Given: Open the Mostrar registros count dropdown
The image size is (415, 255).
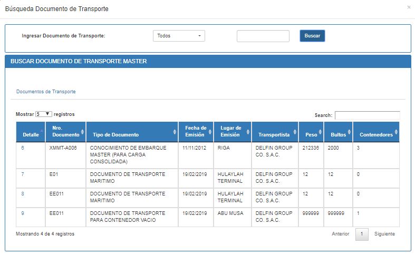Looking at the screenshot, I should pyautogui.click(x=44, y=114).
